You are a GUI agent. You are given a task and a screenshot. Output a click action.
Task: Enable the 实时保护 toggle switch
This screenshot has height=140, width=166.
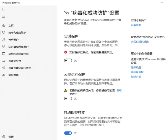click(x=68, y=60)
